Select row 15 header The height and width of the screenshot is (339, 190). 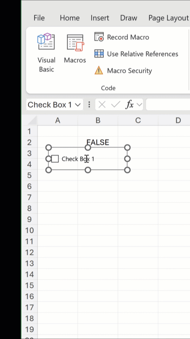click(29, 285)
